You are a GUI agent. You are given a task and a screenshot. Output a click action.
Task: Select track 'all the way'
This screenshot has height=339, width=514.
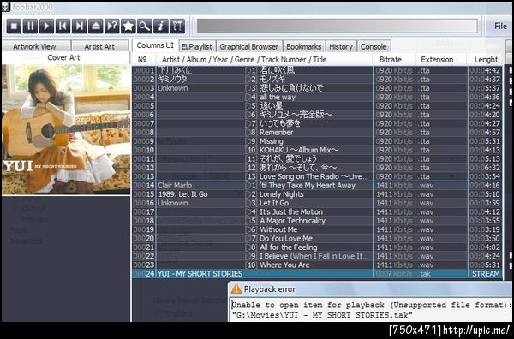[278, 97]
